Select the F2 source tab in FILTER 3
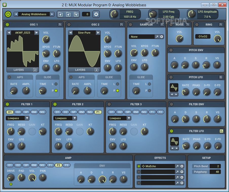Image resolution: width=229 pixels, height=192 pixels. pos(160,112)
